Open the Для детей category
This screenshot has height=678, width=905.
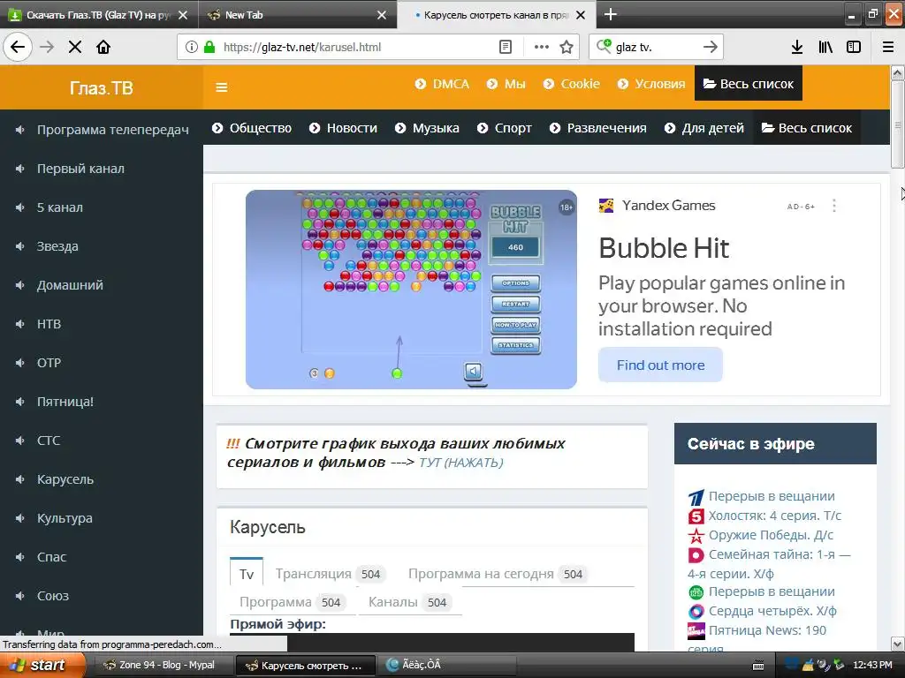coord(704,128)
